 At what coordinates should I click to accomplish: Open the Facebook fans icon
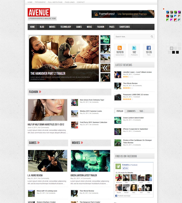click(148, 48)
